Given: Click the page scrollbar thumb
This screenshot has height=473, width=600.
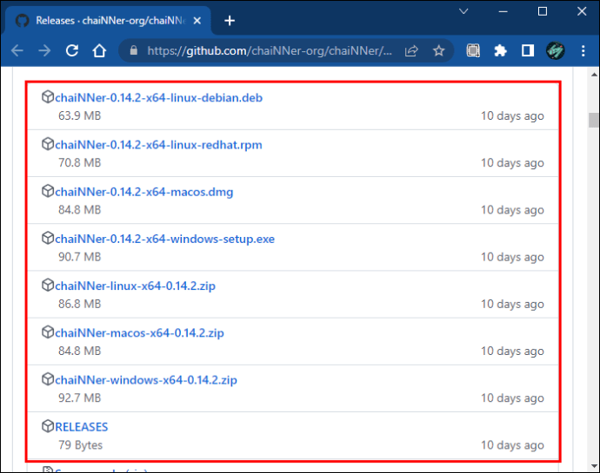Looking at the screenshot, I should pos(594,120).
